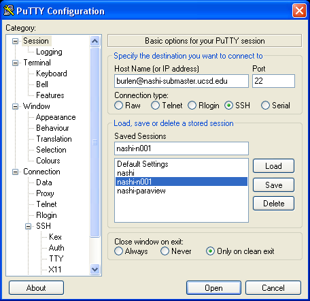Viewport: 310px width, 301px height.
Task: Open the SSH category in tree
Action: pyautogui.click(x=44, y=226)
